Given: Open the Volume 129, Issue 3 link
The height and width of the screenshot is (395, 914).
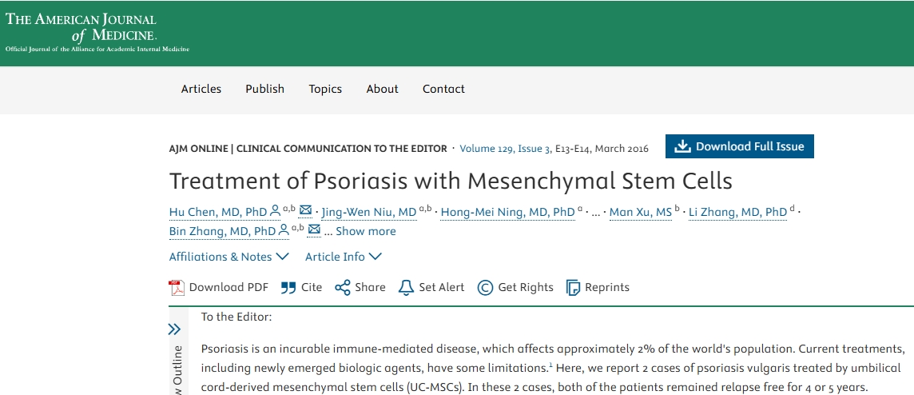Looking at the screenshot, I should tap(505, 148).
